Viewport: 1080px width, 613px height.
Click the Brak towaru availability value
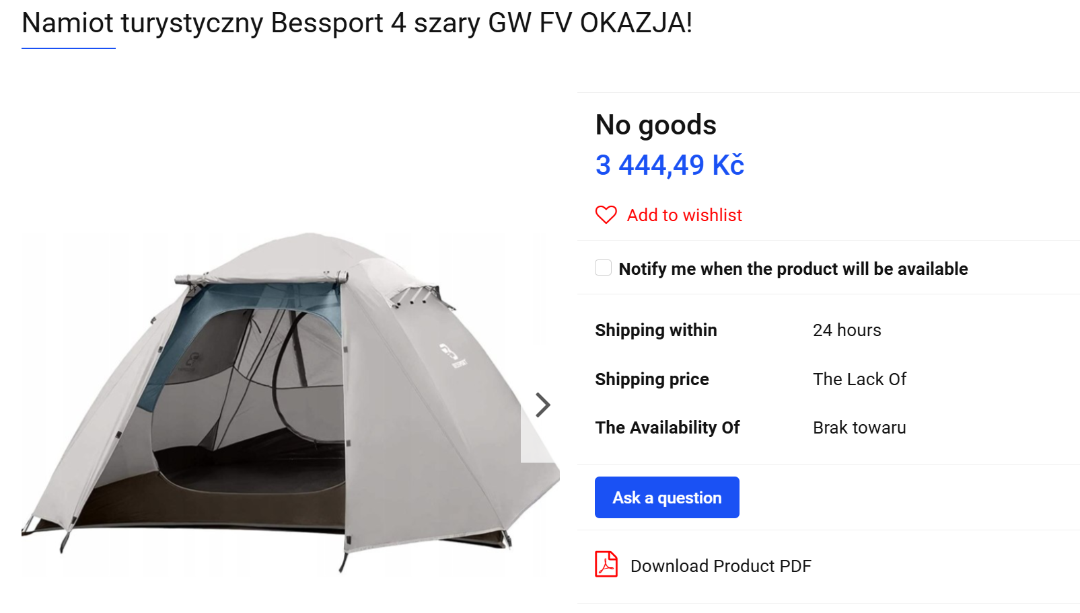tap(859, 427)
